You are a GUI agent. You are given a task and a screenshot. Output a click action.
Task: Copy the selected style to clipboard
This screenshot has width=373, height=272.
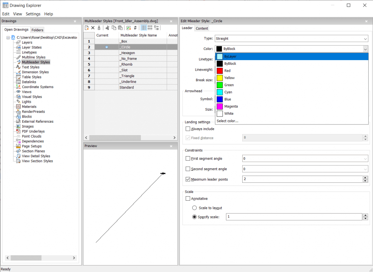[113, 28]
